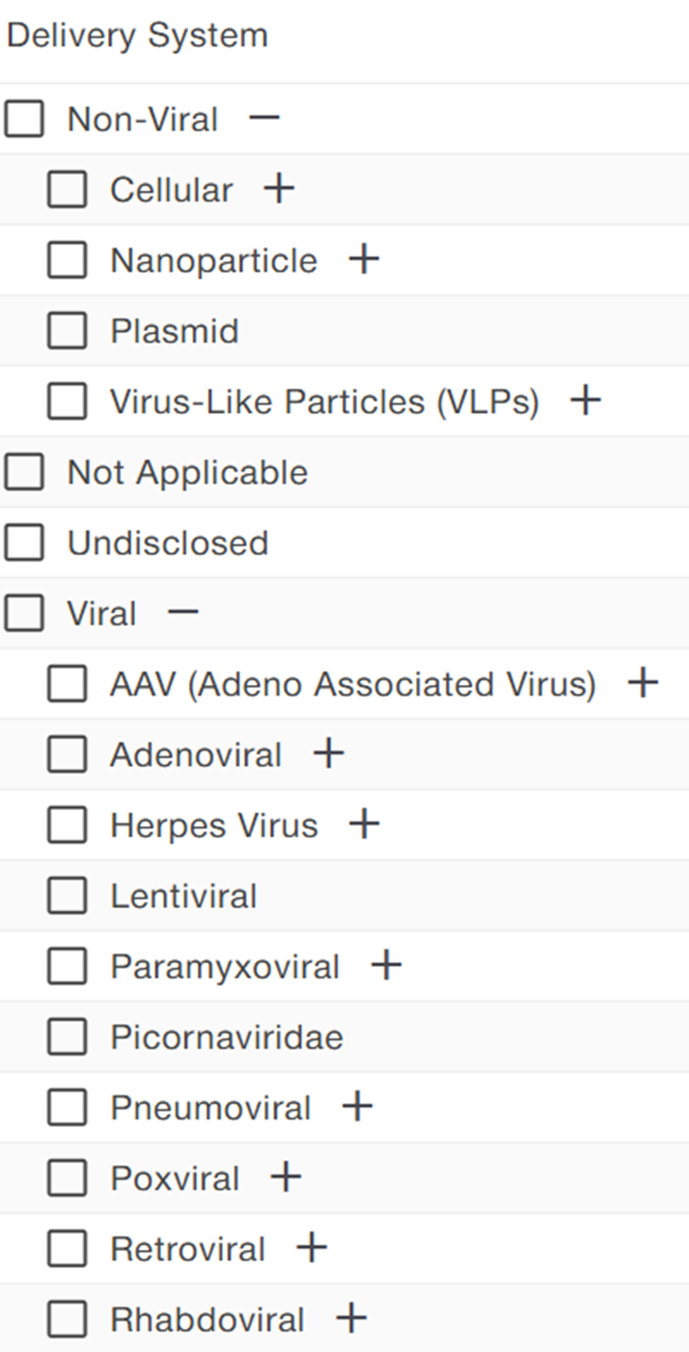Viewport: 689px width, 1352px height.
Task: Expand the Pneumoviral subtree
Action: coord(357,1107)
